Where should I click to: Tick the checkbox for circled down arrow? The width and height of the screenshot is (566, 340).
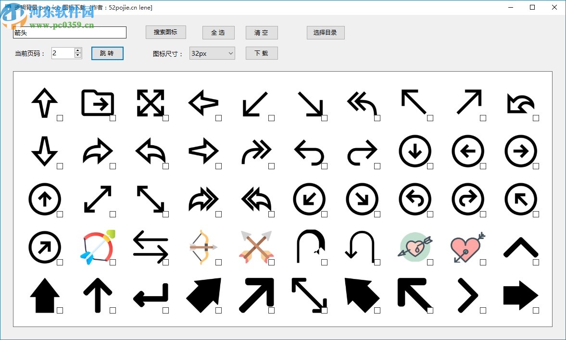tap(430, 166)
